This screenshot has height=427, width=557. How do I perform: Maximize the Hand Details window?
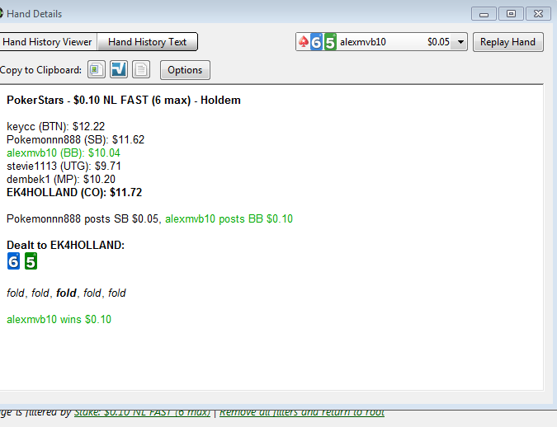tap(511, 14)
